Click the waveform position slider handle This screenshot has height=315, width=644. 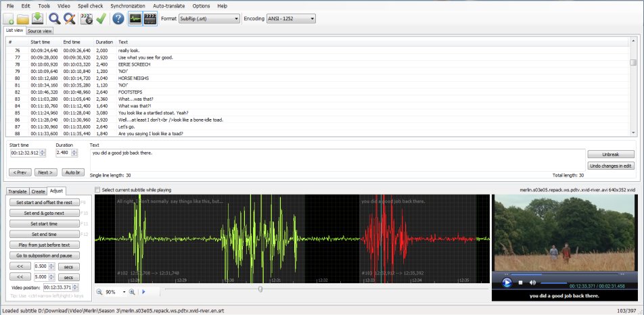[x=260, y=289]
